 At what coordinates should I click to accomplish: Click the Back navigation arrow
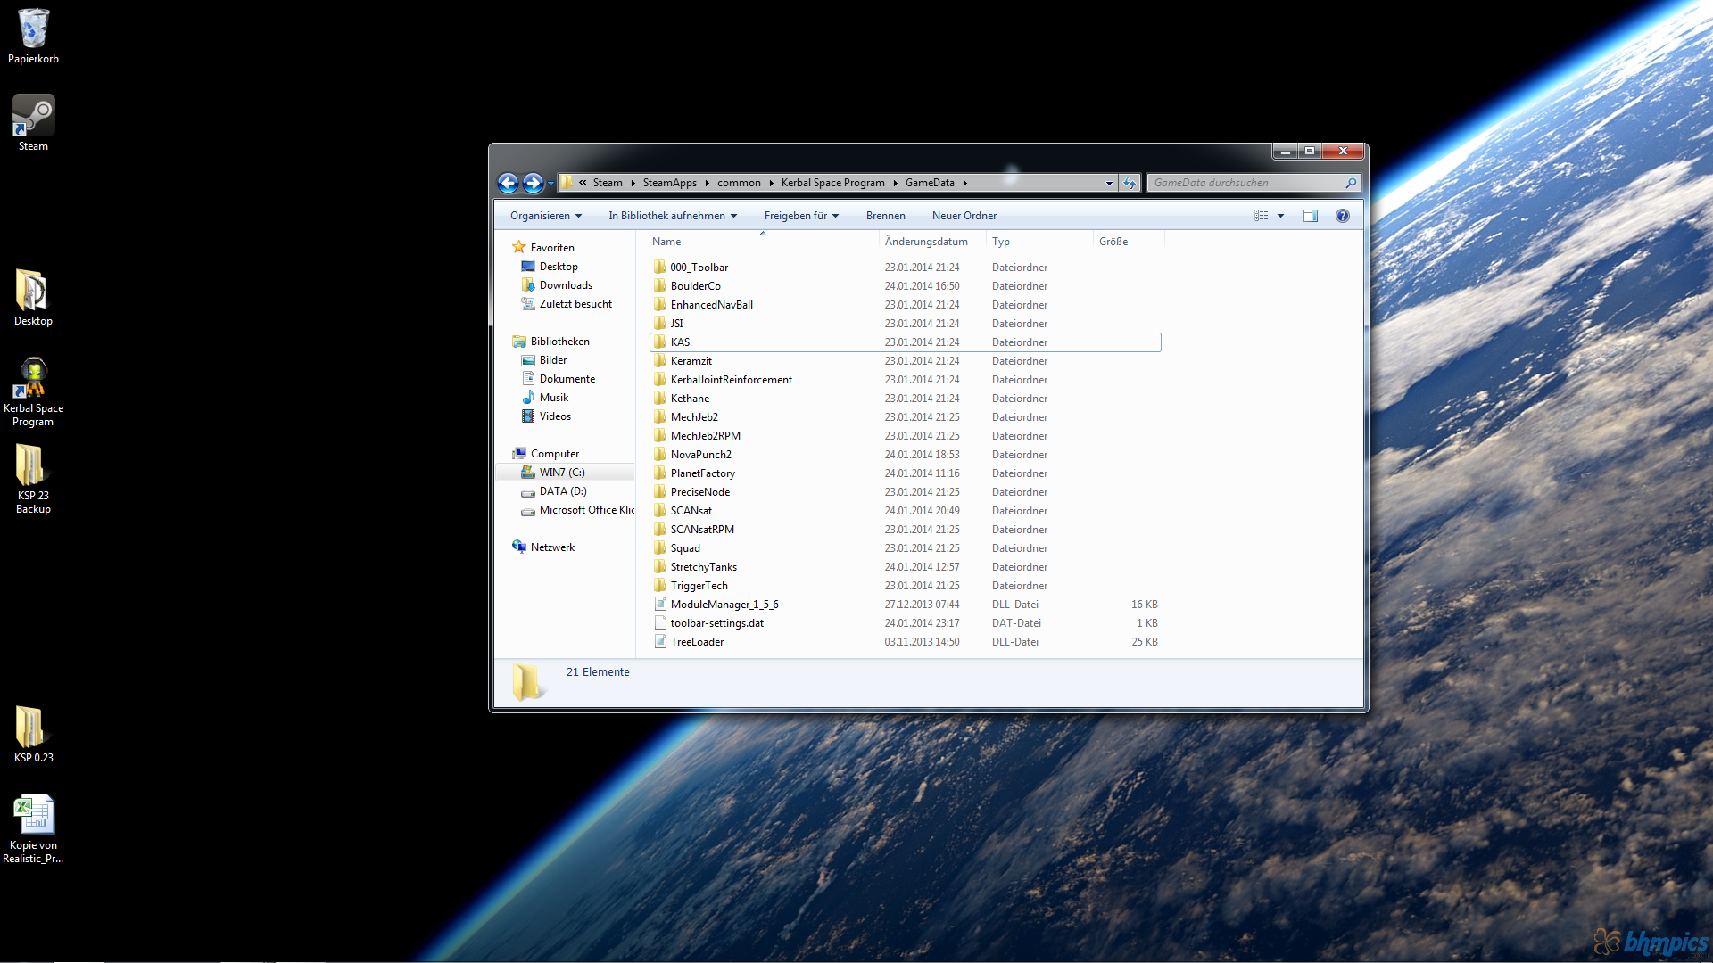point(508,183)
